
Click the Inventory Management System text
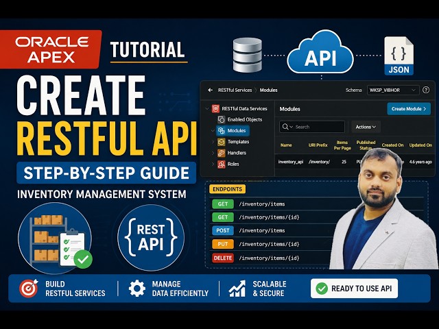[x=102, y=194]
